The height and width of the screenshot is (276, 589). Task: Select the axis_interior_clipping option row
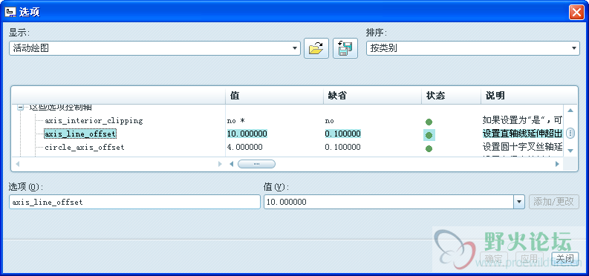(94, 121)
